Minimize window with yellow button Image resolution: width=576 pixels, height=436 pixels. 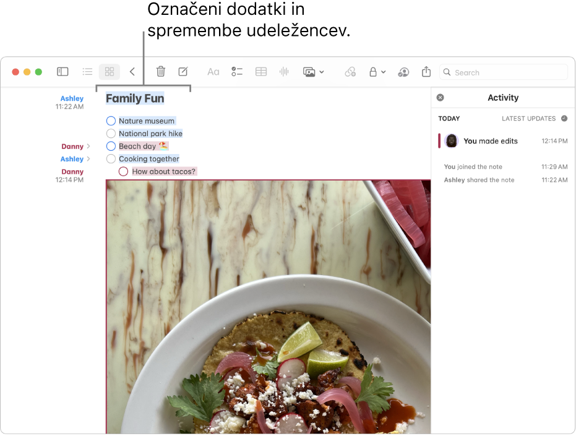pos(27,72)
